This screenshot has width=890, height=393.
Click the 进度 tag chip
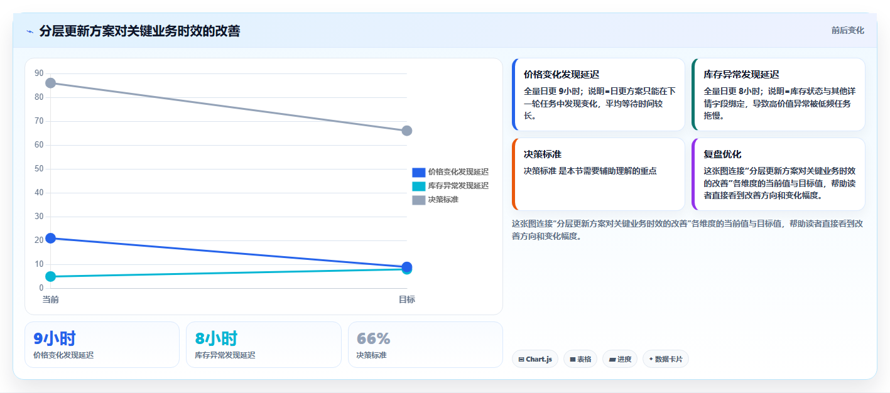[620, 359]
